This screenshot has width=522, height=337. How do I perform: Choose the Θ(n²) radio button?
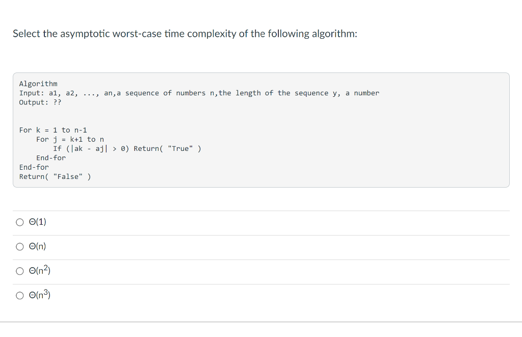20,271
